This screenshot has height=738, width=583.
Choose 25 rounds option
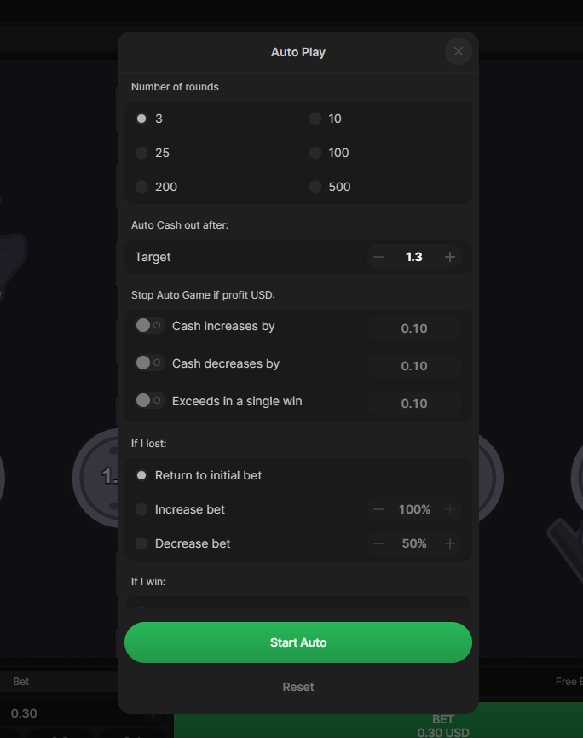coord(141,153)
